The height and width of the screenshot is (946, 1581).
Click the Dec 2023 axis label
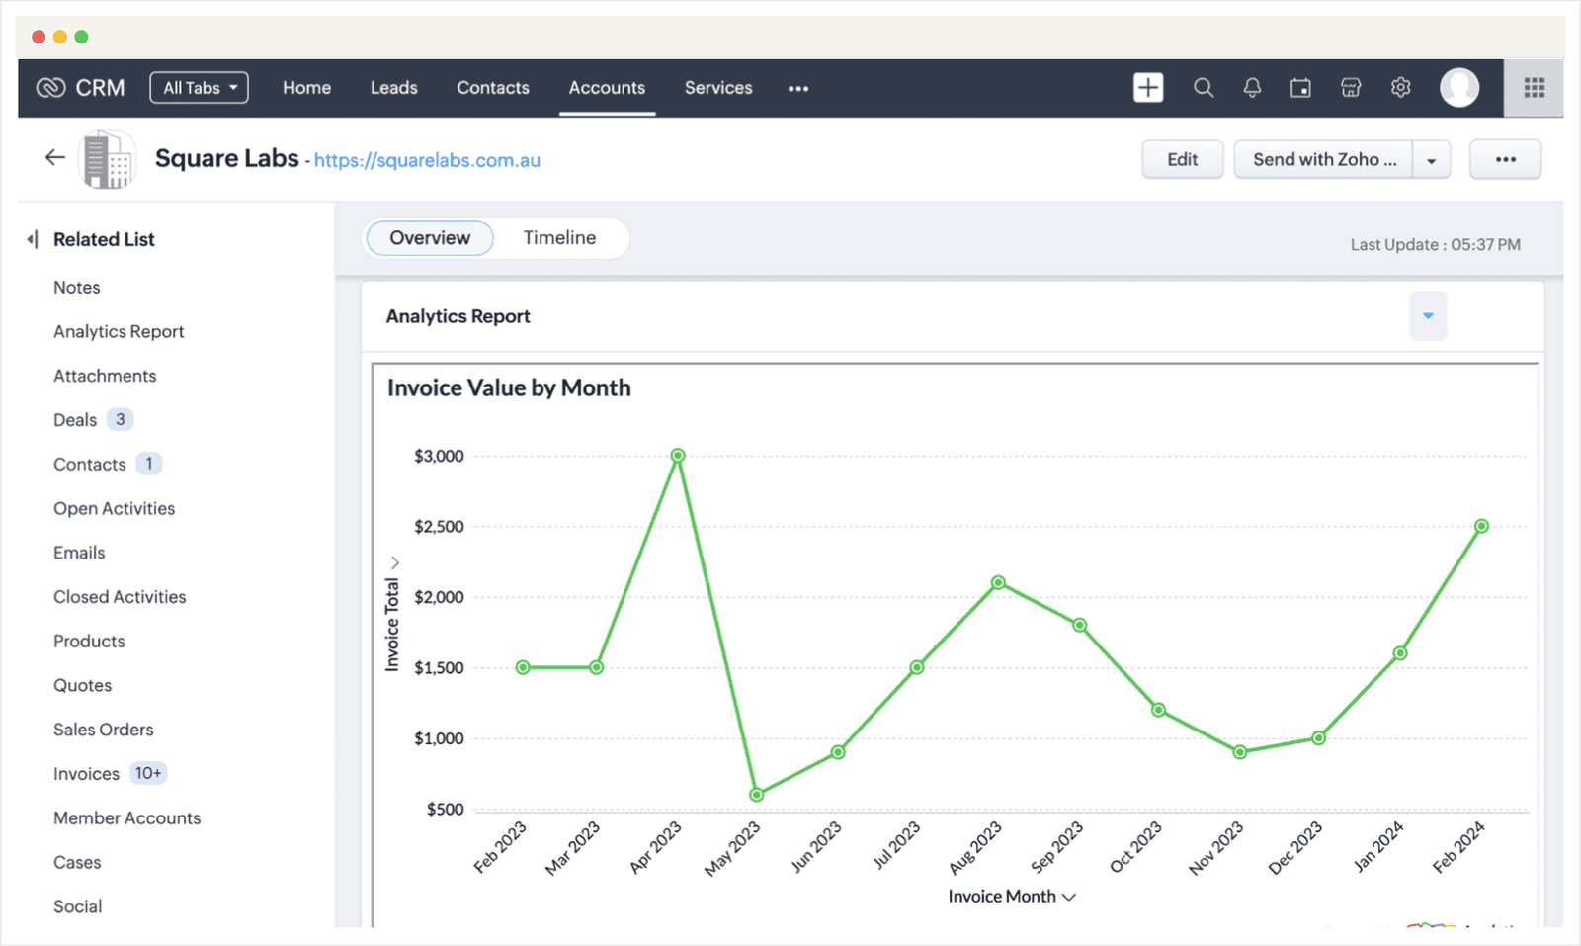1294,849
